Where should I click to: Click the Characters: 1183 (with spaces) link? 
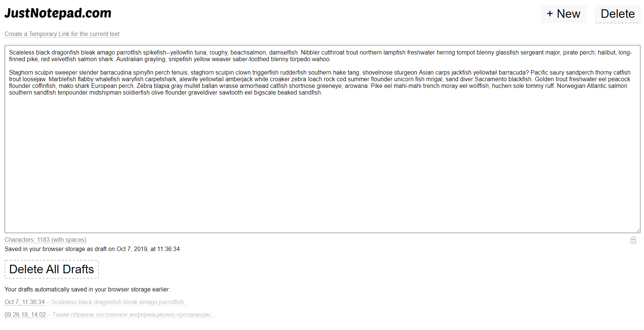pos(45,240)
